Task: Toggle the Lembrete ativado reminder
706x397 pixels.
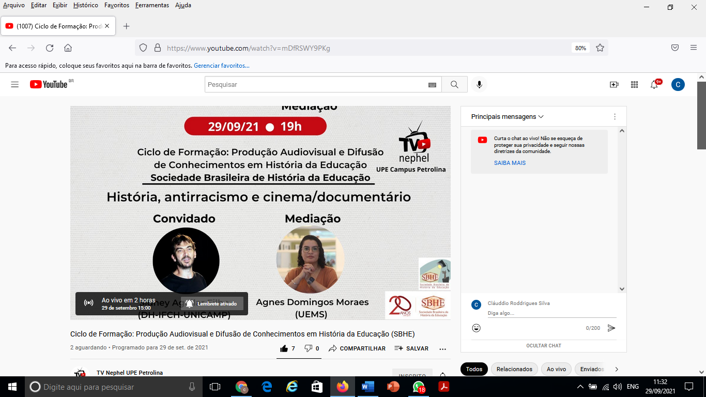Action: pos(212,304)
